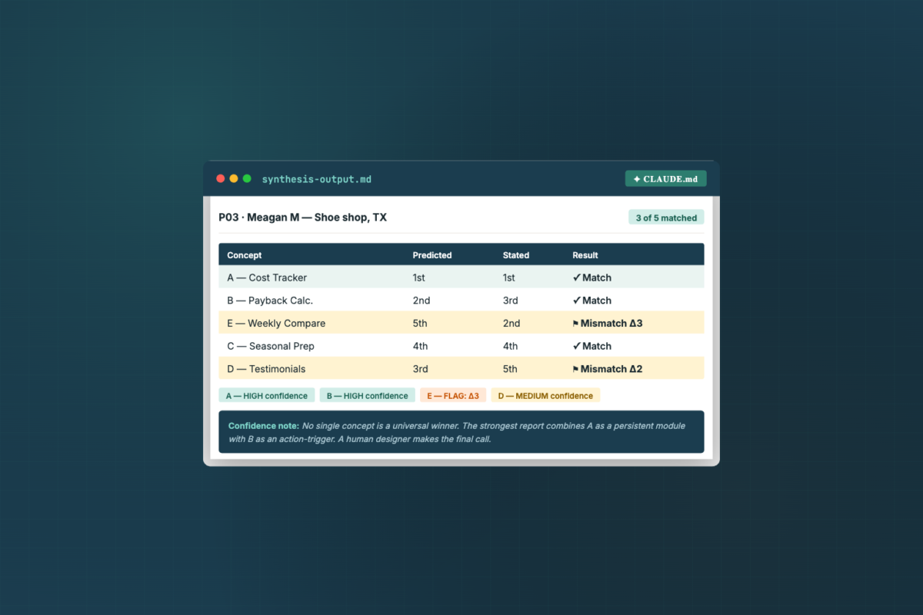Click the Concept column header
The image size is (923, 615).
click(x=245, y=255)
